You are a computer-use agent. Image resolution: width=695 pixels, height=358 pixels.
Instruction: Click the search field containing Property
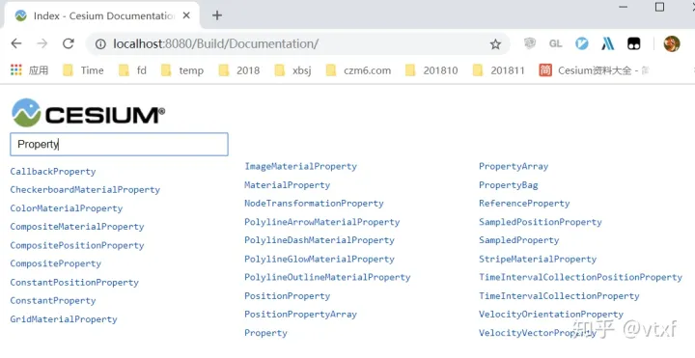[x=120, y=144]
